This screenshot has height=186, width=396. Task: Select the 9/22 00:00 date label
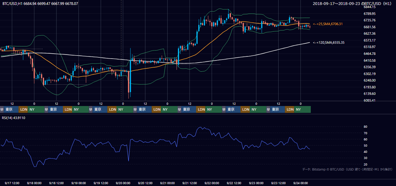(212, 183)
